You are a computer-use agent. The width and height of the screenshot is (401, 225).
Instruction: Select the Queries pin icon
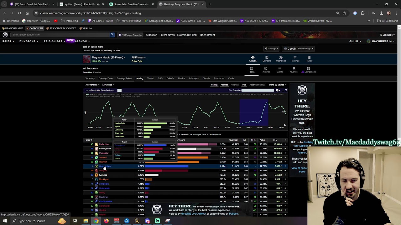click(x=294, y=68)
